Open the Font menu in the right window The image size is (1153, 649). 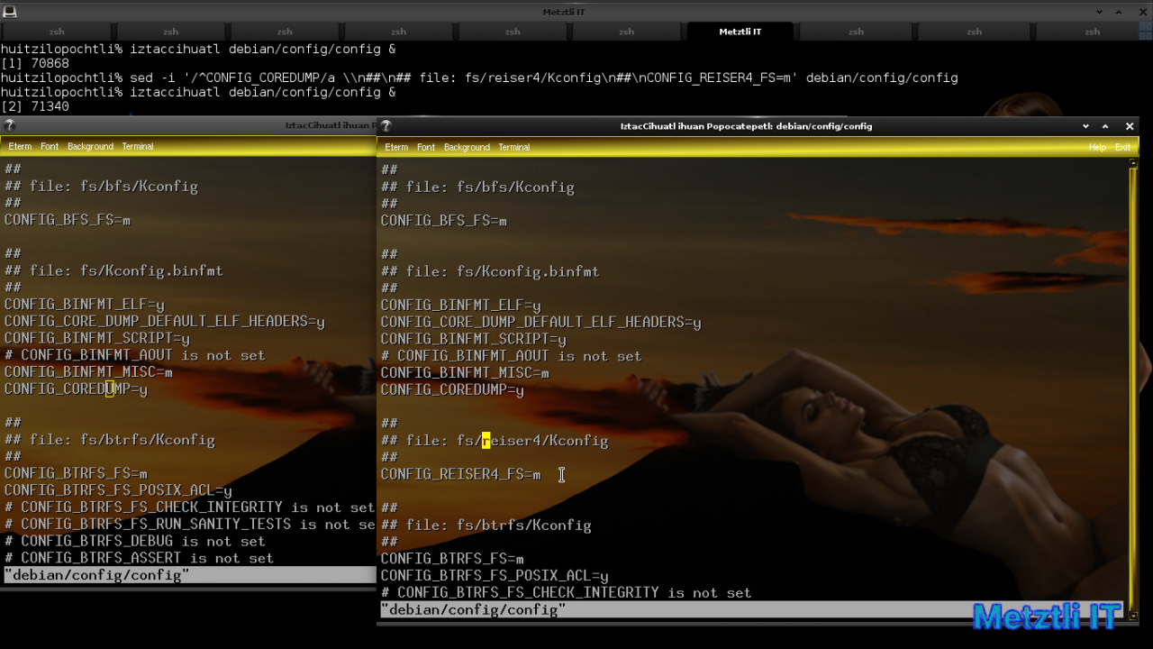point(426,147)
